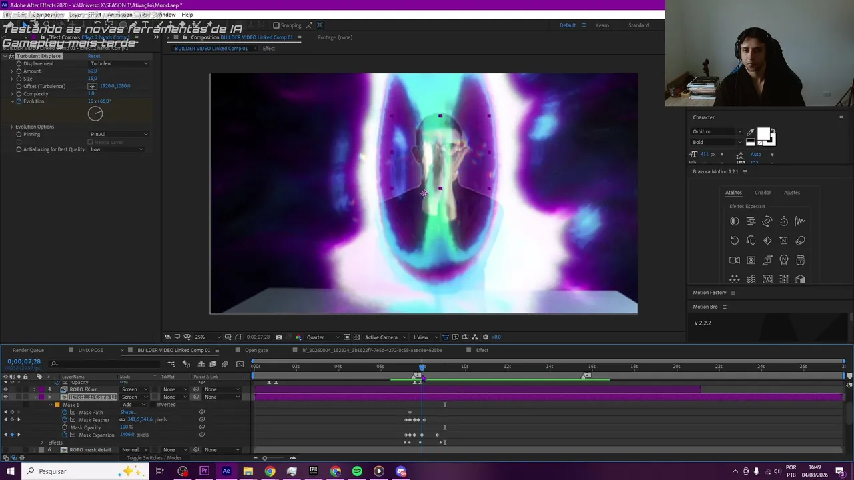Click Composition Mini-Flowchart icon in timeline
Image resolution: width=854 pixels, height=480 pixels.
(171, 364)
